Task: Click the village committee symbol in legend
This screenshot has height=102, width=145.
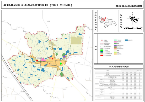Action: pos(102,40)
